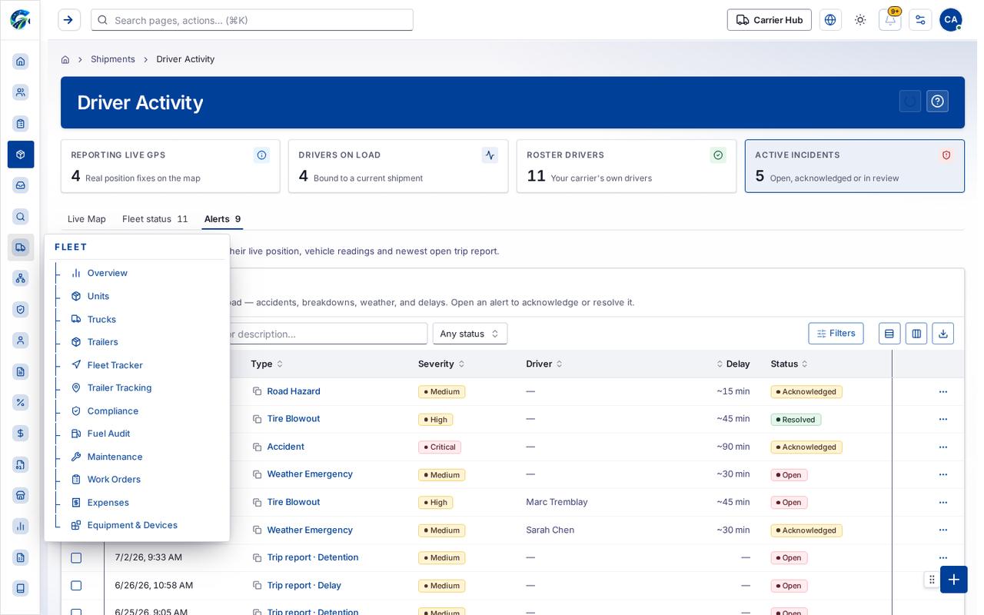Sort by Driver column header
Screen dimensions: 984x615
point(544,364)
